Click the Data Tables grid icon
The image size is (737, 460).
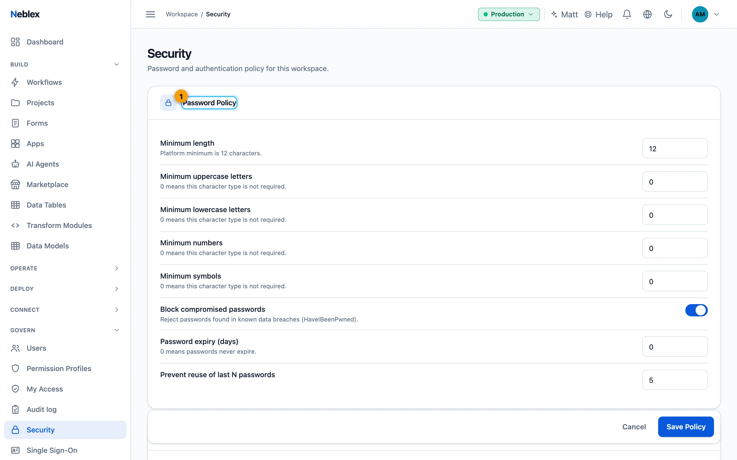click(15, 205)
